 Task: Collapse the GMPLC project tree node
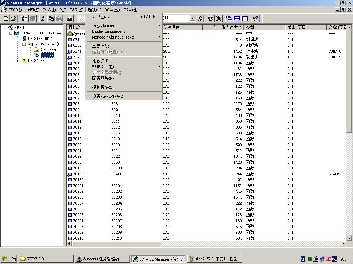[4, 27]
